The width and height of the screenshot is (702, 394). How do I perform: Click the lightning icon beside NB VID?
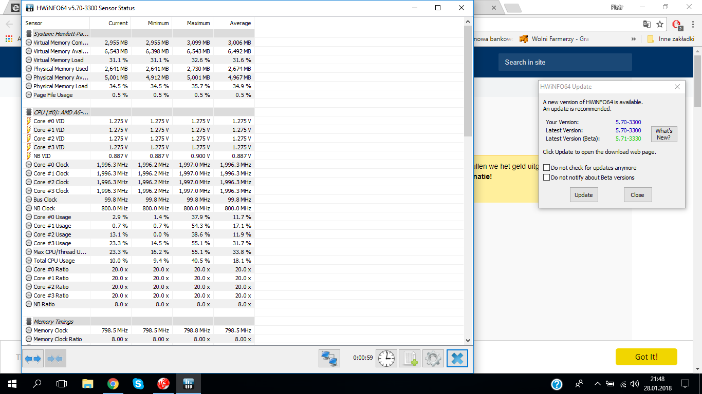click(x=29, y=156)
